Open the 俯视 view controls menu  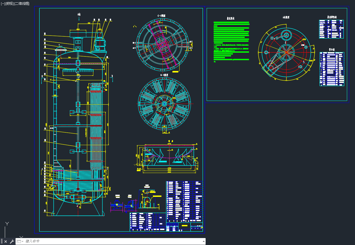(9, 3)
